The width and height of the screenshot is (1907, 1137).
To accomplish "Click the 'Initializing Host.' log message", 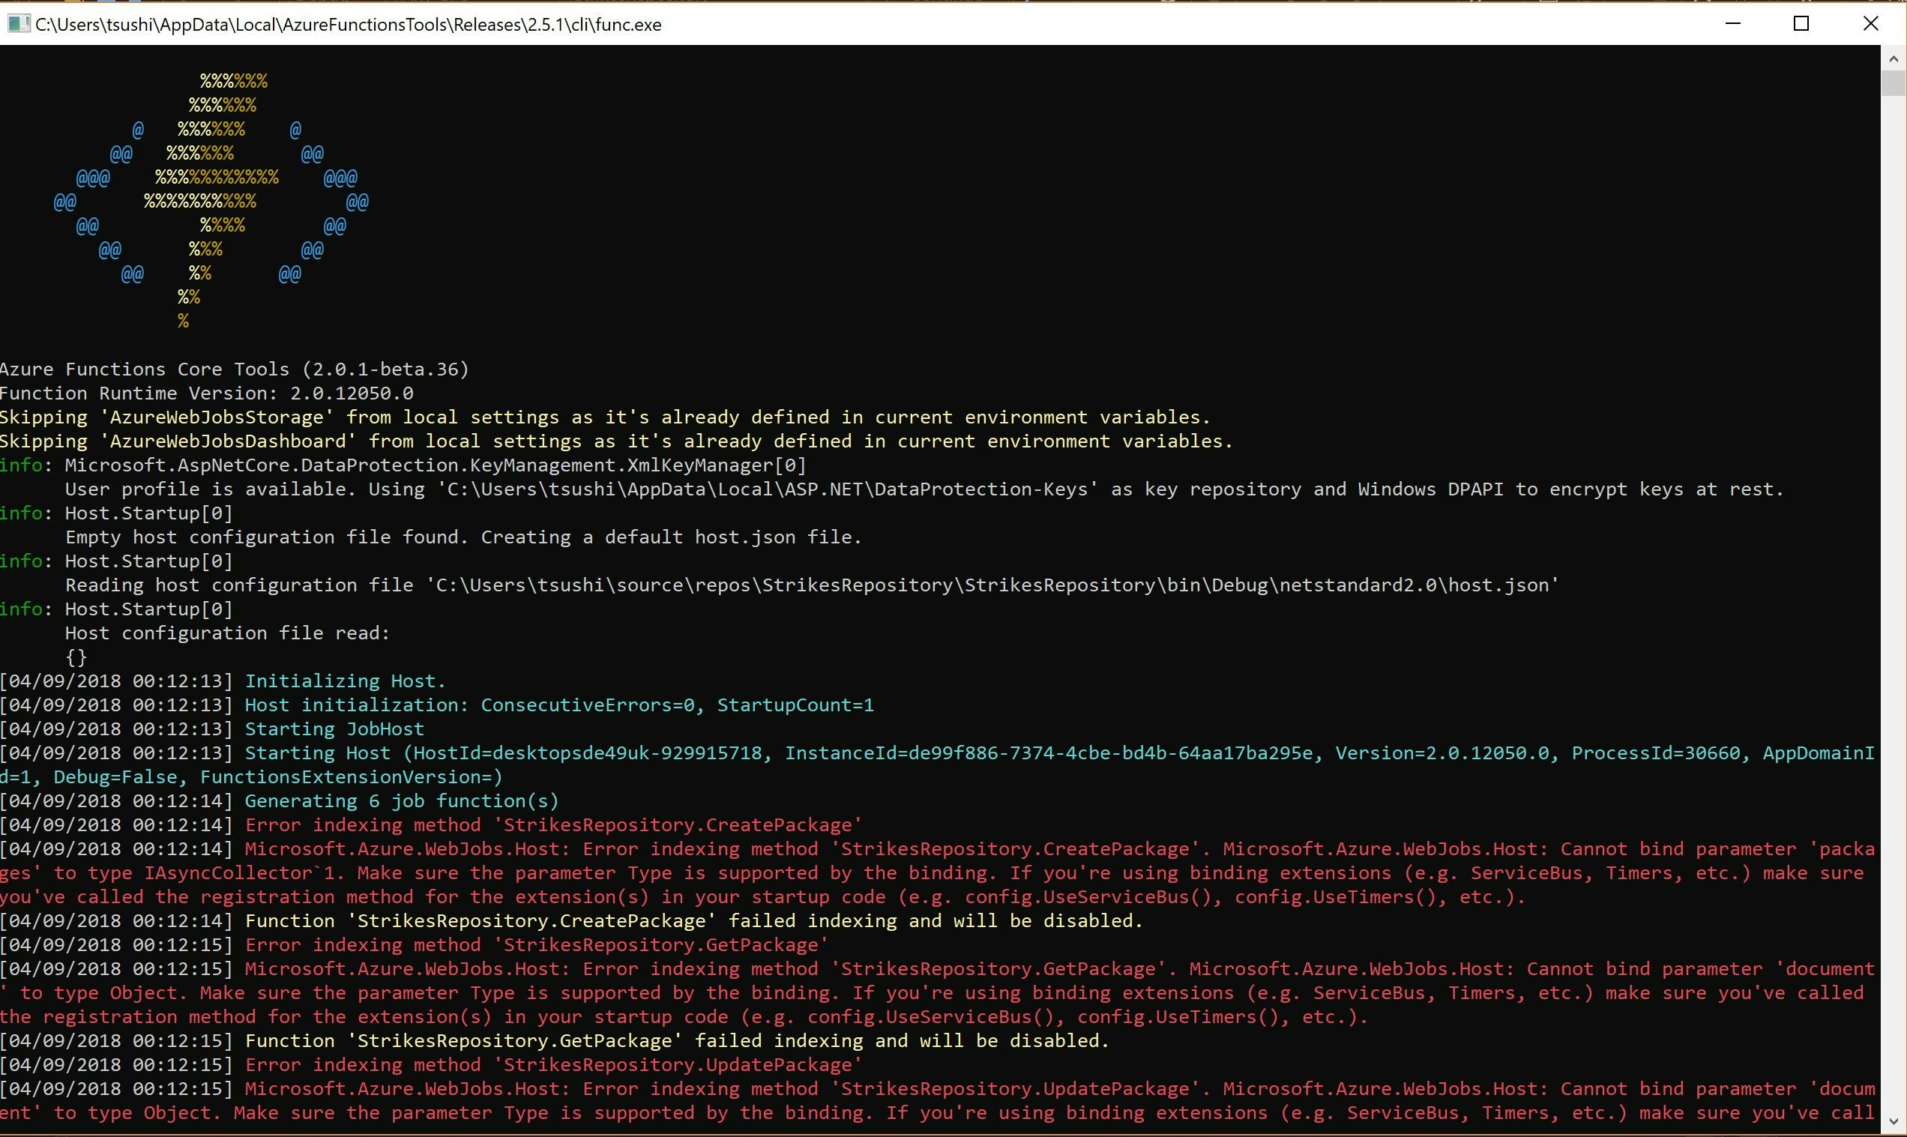I will click(x=345, y=681).
